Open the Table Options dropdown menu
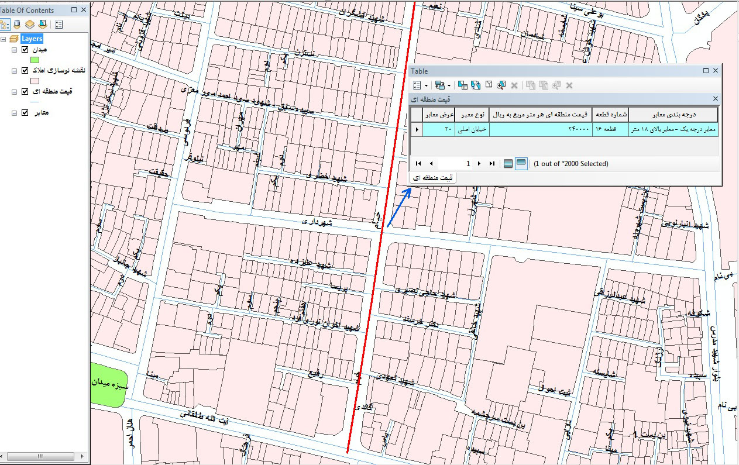Viewport: 739px width, 465px height. click(420, 85)
